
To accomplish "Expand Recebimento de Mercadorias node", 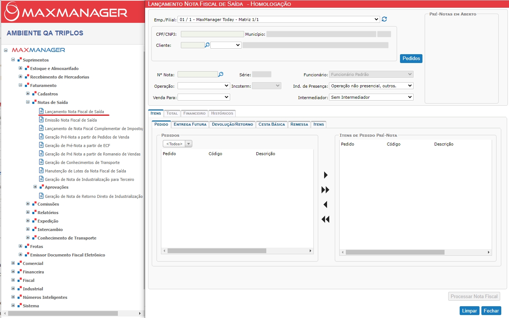I will tap(21, 77).
